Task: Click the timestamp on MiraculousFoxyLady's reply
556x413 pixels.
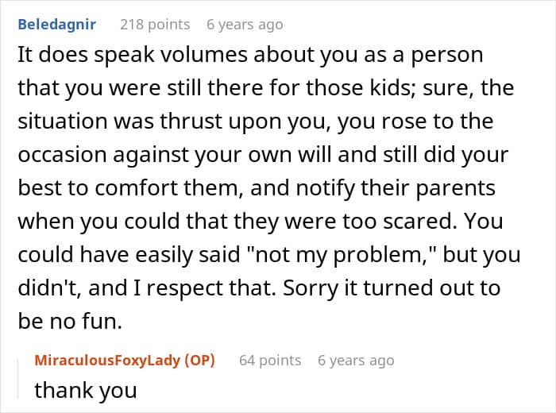Action: coord(355,361)
